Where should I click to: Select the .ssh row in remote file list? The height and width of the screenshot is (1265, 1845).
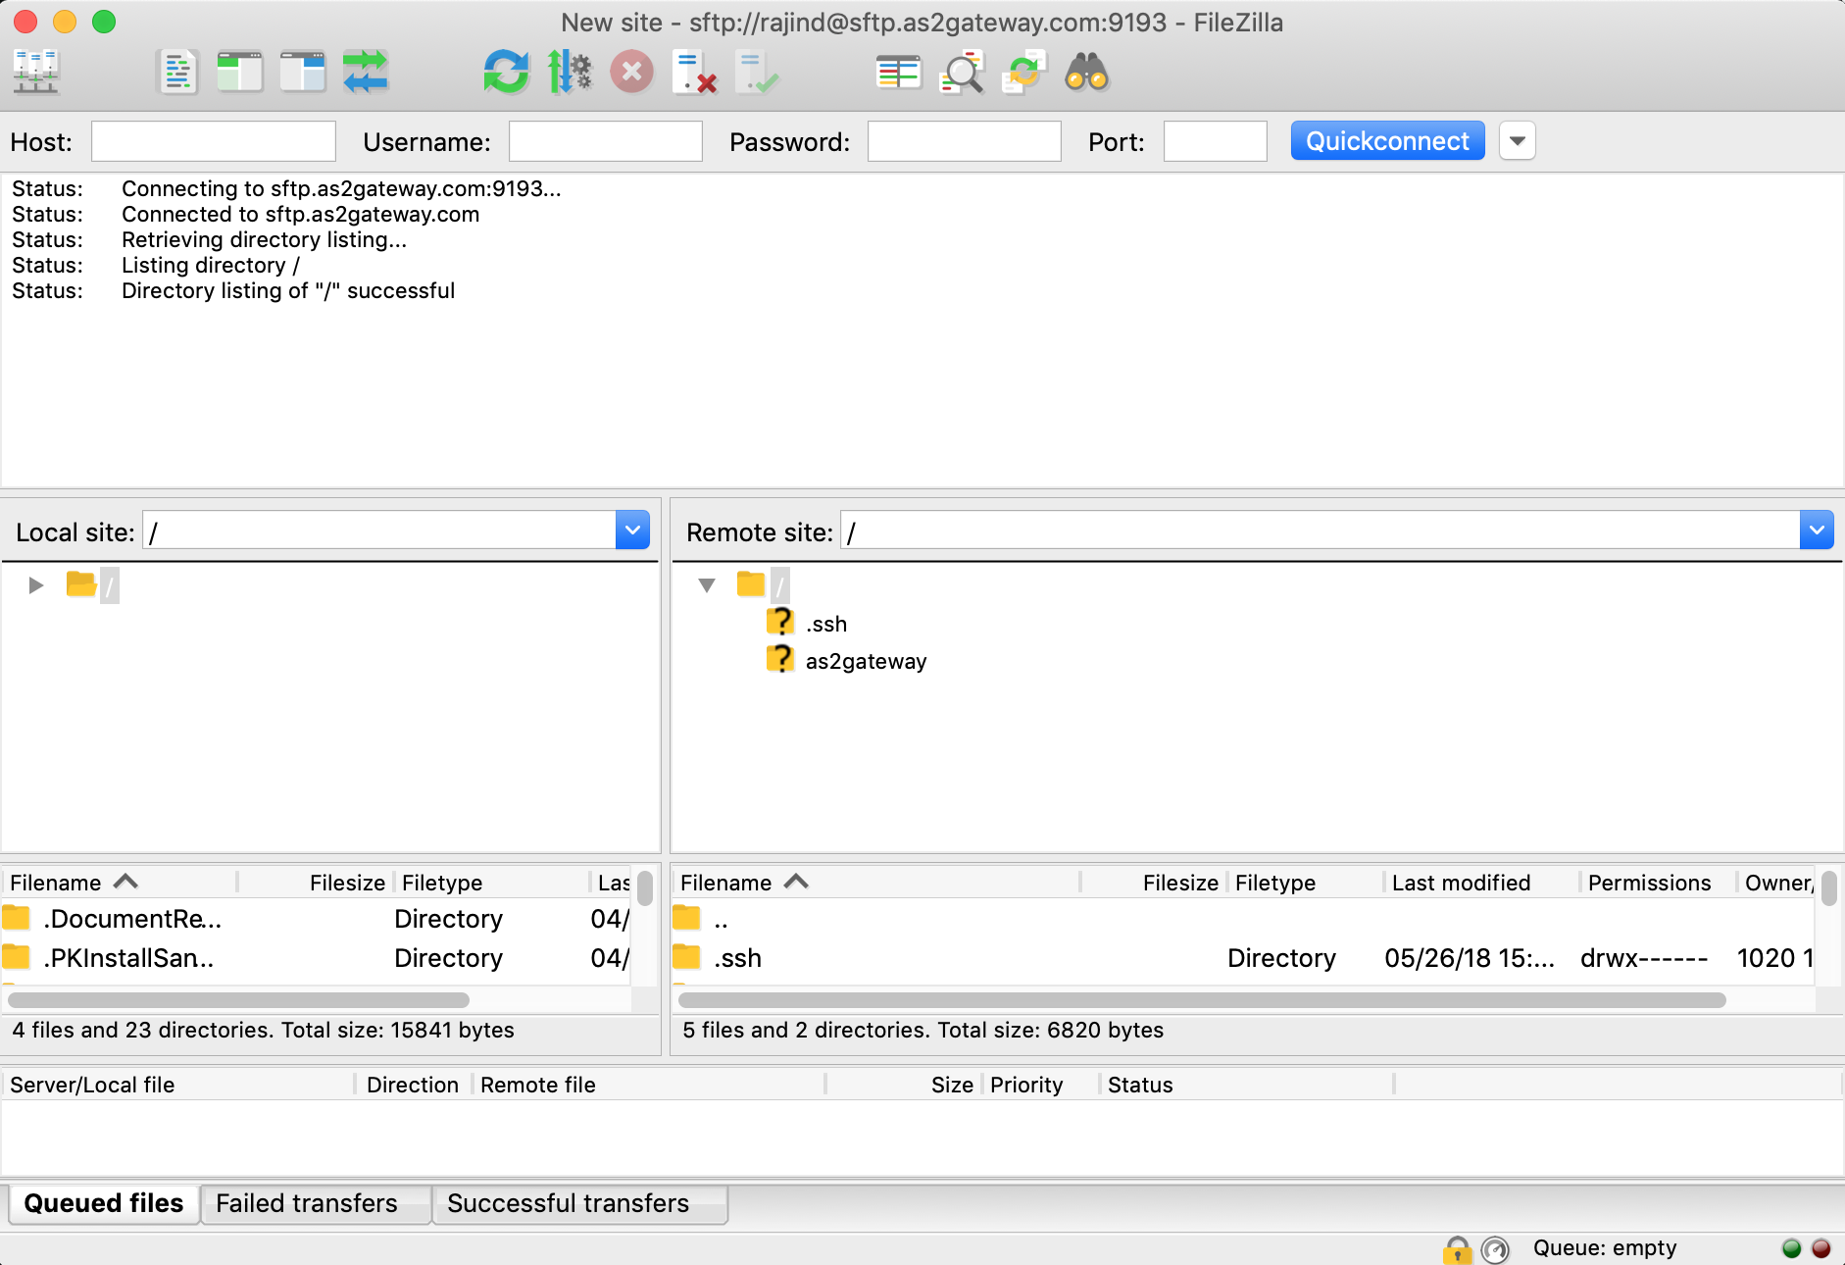[x=1243, y=958]
